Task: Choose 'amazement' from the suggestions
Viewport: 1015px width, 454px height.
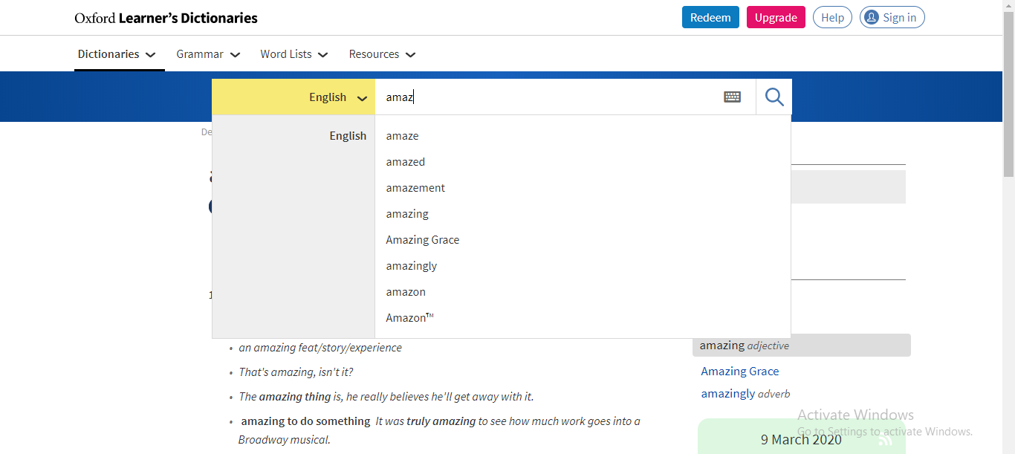Action: pos(415,188)
